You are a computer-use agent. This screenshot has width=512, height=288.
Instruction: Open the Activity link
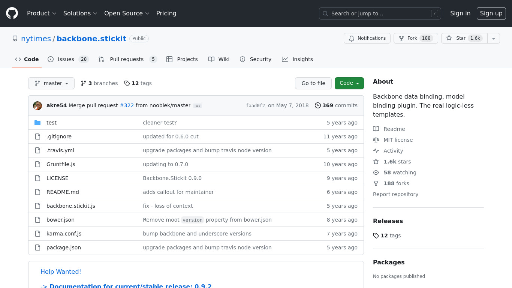tap(388, 151)
